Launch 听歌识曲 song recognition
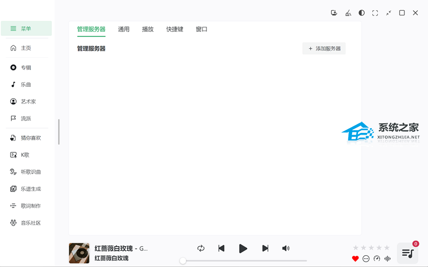 tap(26, 172)
